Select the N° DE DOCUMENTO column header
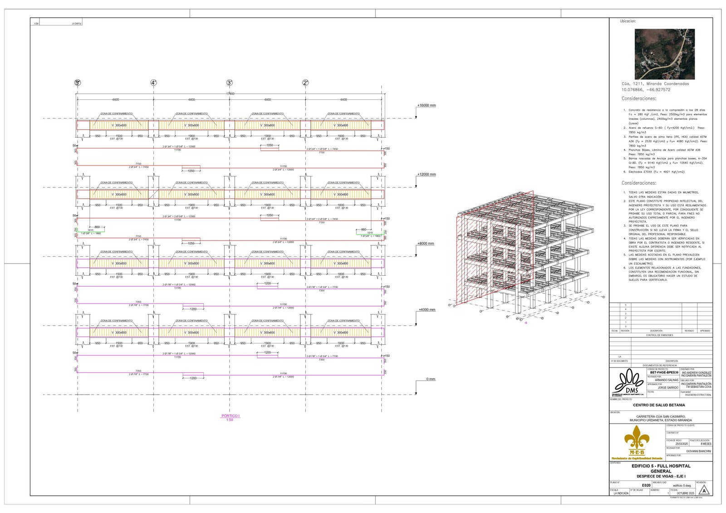This screenshot has height=513, width=726. (620, 361)
